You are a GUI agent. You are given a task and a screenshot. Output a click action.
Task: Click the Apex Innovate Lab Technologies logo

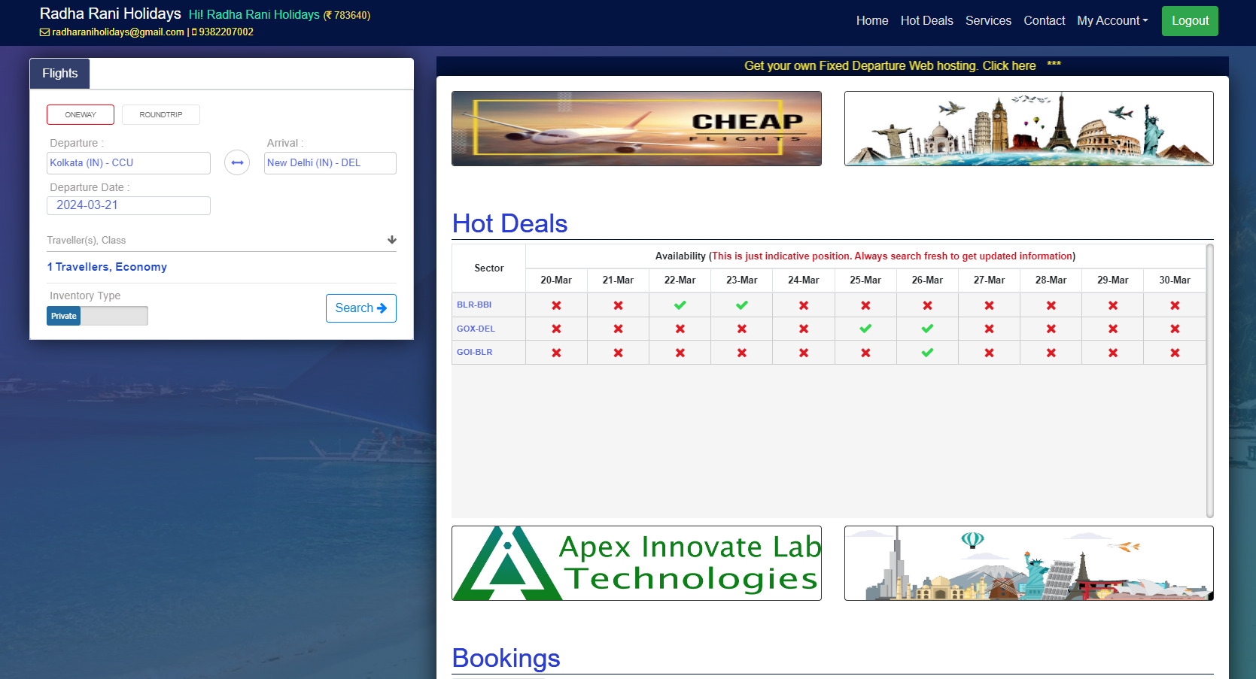click(x=636, y=562)
